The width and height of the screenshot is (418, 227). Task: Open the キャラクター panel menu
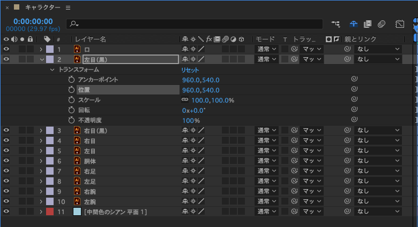pos(68,8)
